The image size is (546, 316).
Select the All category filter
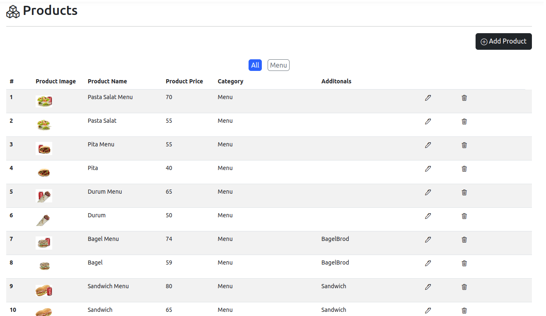point(255,65)
